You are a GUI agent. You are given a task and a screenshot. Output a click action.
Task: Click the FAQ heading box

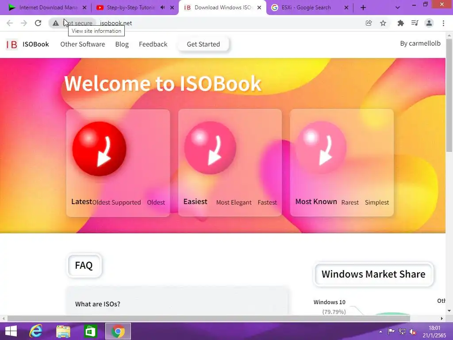[x=84, y=266]
